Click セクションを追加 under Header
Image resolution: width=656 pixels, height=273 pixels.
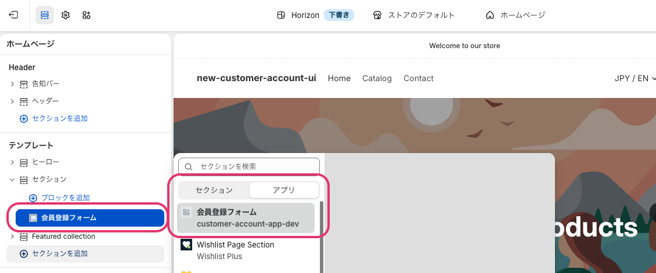60,119
